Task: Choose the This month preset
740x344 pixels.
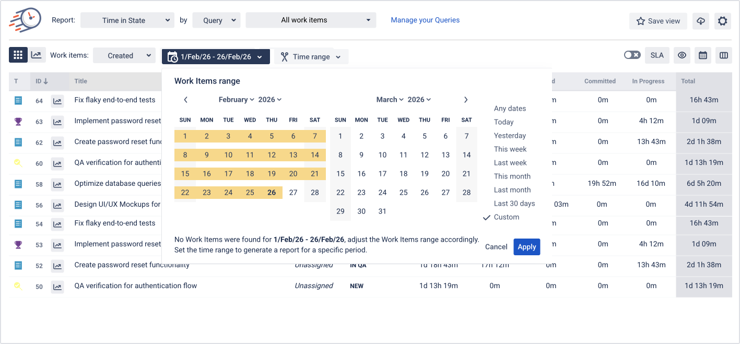Action: coord(512,176)
